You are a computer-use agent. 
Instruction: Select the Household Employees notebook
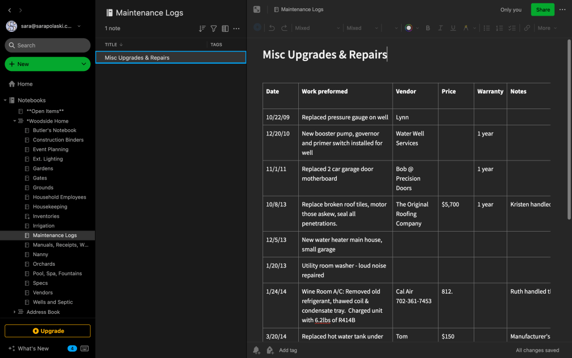(x=59, y=197)
